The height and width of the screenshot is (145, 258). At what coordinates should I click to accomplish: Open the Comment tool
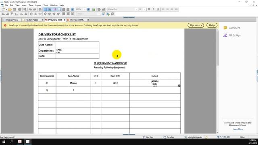pos(232,28)
